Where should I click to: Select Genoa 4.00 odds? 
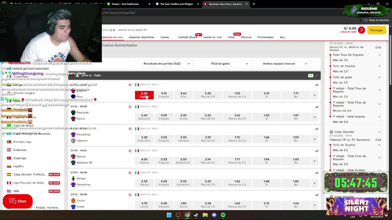pyautogui.click(x=144, y=161)
